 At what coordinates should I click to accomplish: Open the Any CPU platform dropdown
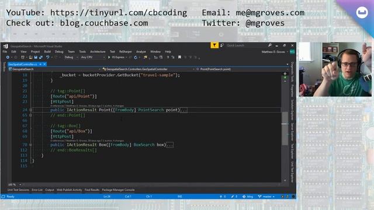click(93, 57)
